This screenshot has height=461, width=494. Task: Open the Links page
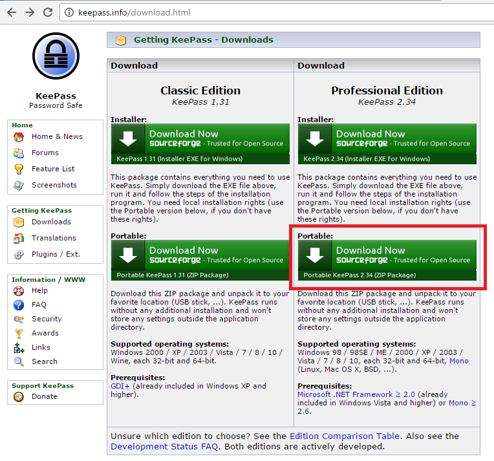(x=41, y=347)
